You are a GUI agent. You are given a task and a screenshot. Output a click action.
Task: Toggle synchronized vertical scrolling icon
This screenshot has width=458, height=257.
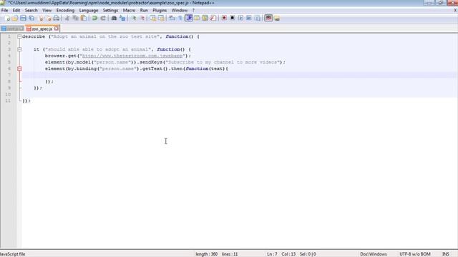pos(152,19)
